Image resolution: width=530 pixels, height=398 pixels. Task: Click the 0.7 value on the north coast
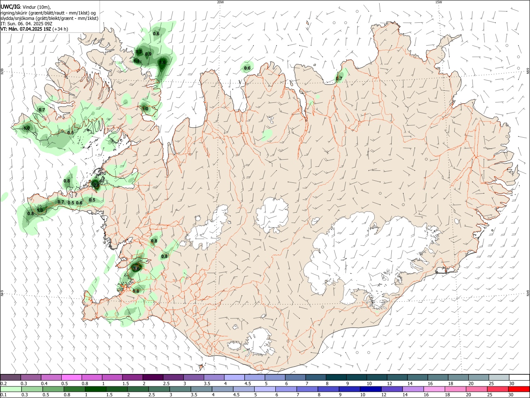(x=339, y=78)
